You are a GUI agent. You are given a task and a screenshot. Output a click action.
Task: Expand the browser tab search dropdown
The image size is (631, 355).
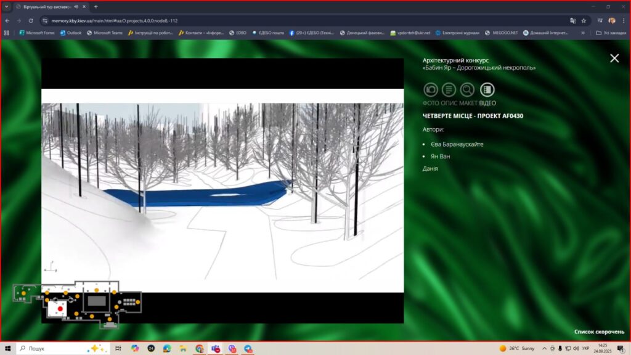point(6,6)
